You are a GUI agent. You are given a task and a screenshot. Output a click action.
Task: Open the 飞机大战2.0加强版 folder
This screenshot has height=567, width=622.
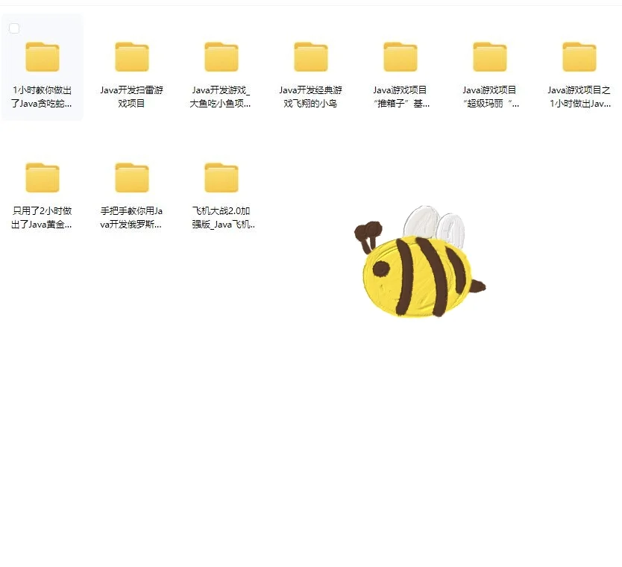[221, 177]
